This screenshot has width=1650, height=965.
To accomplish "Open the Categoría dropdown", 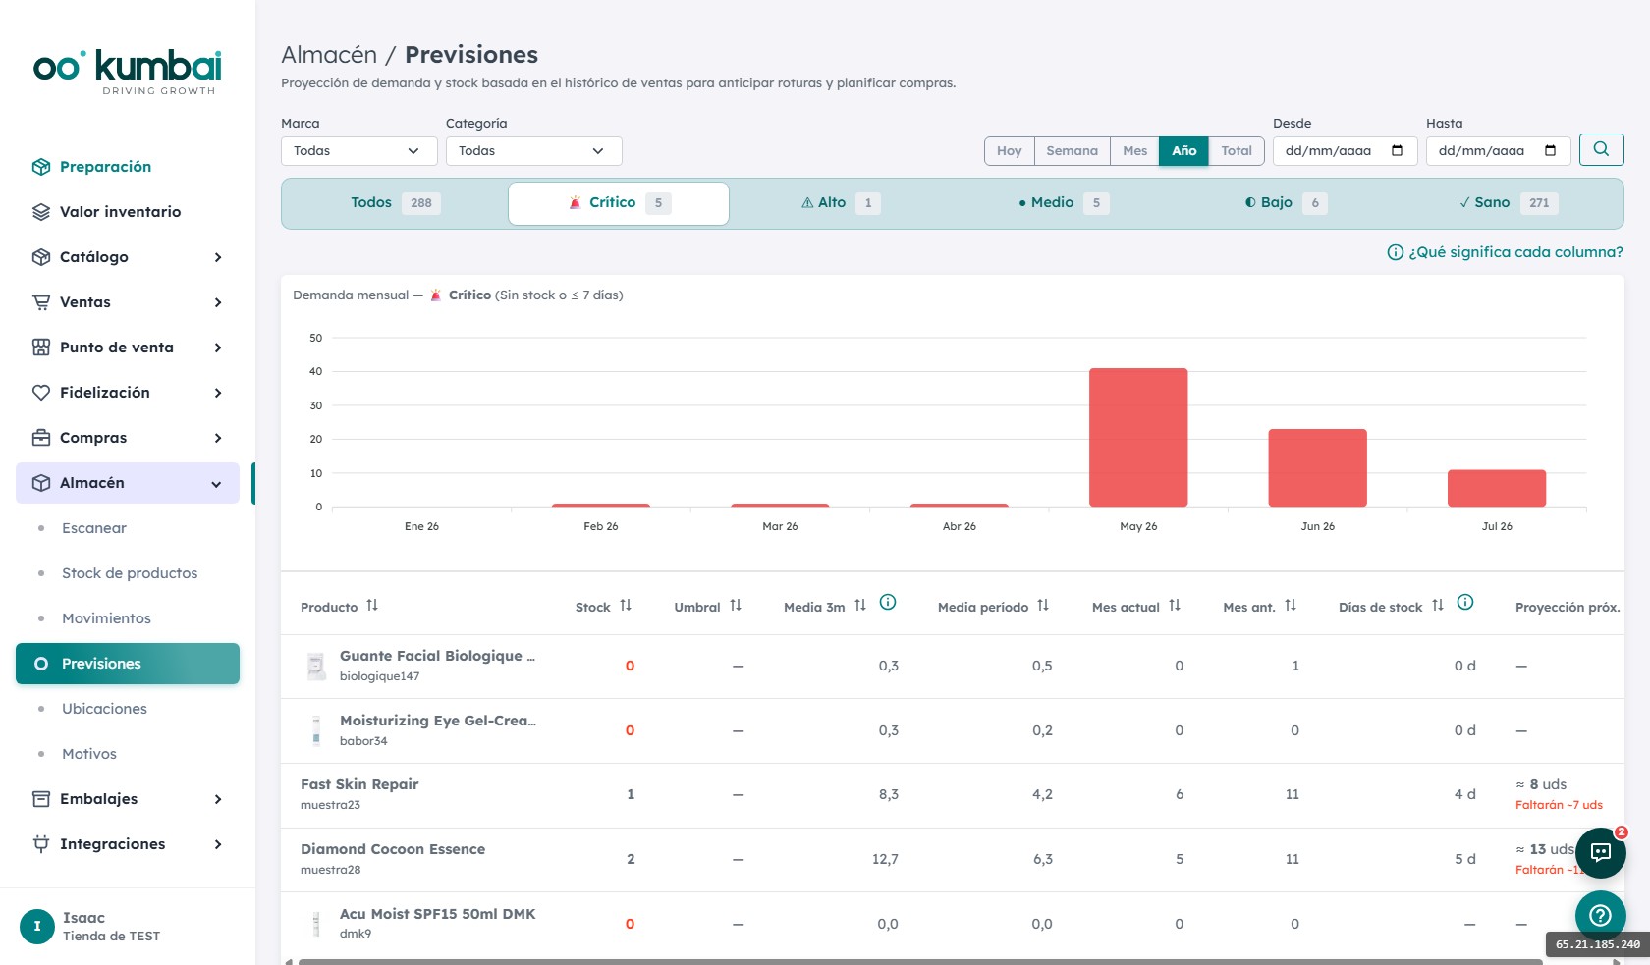I will 534,151.
